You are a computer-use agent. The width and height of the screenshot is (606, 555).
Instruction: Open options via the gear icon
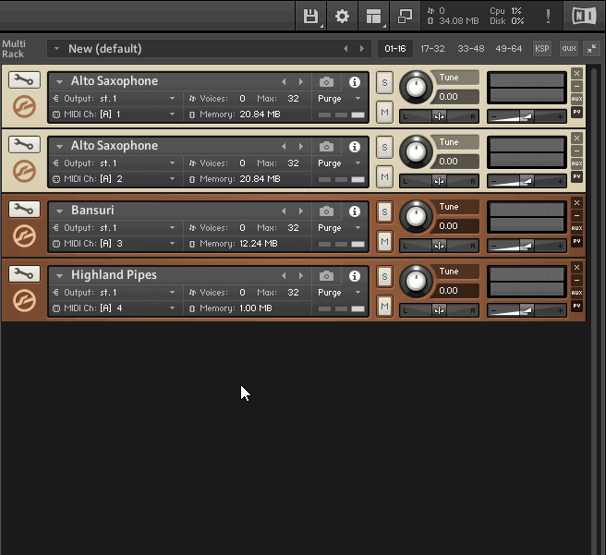[342, 17]
